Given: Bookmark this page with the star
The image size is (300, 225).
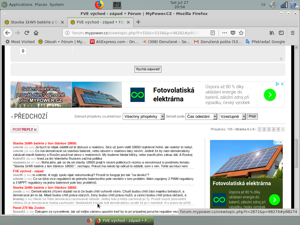Looking at the screenshot, I should 241,33.
